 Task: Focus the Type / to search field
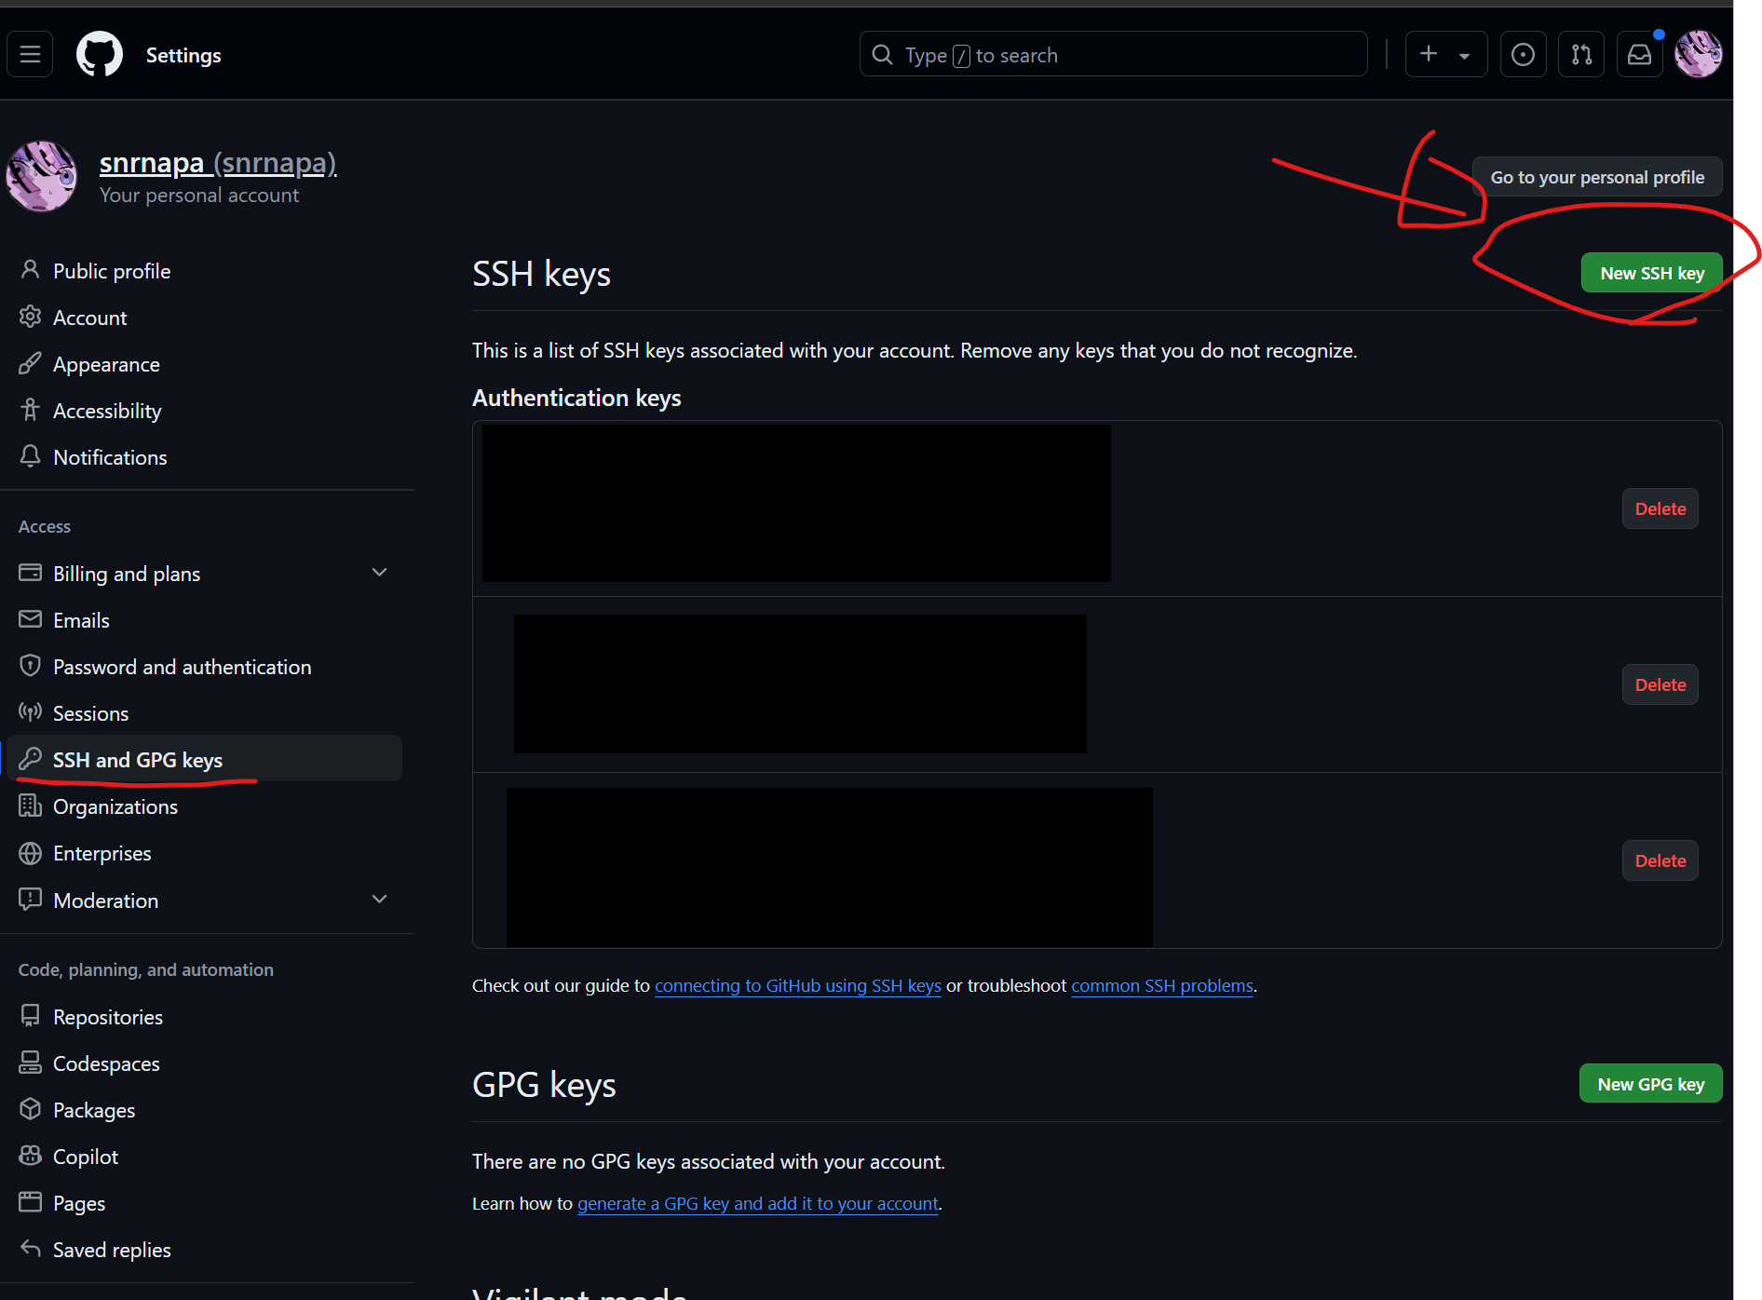click(x=1114, y=54)
